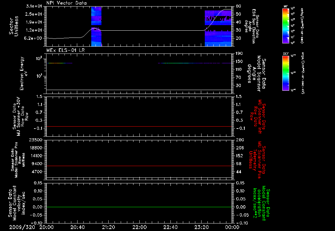
Task: Click the "18800" scanner pos tick value
Action: 36,148
